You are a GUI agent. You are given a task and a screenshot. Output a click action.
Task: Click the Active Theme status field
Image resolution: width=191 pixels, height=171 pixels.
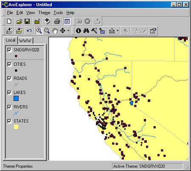click(147, 166)
